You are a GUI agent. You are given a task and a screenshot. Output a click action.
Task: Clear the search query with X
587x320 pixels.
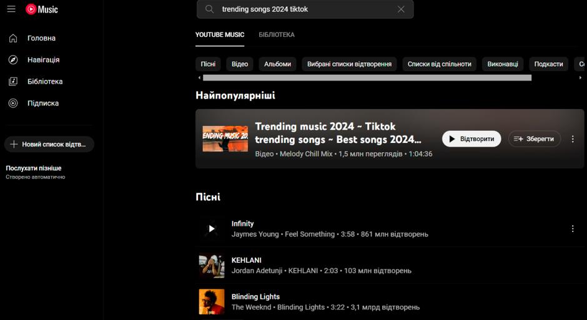click(401, 9)
